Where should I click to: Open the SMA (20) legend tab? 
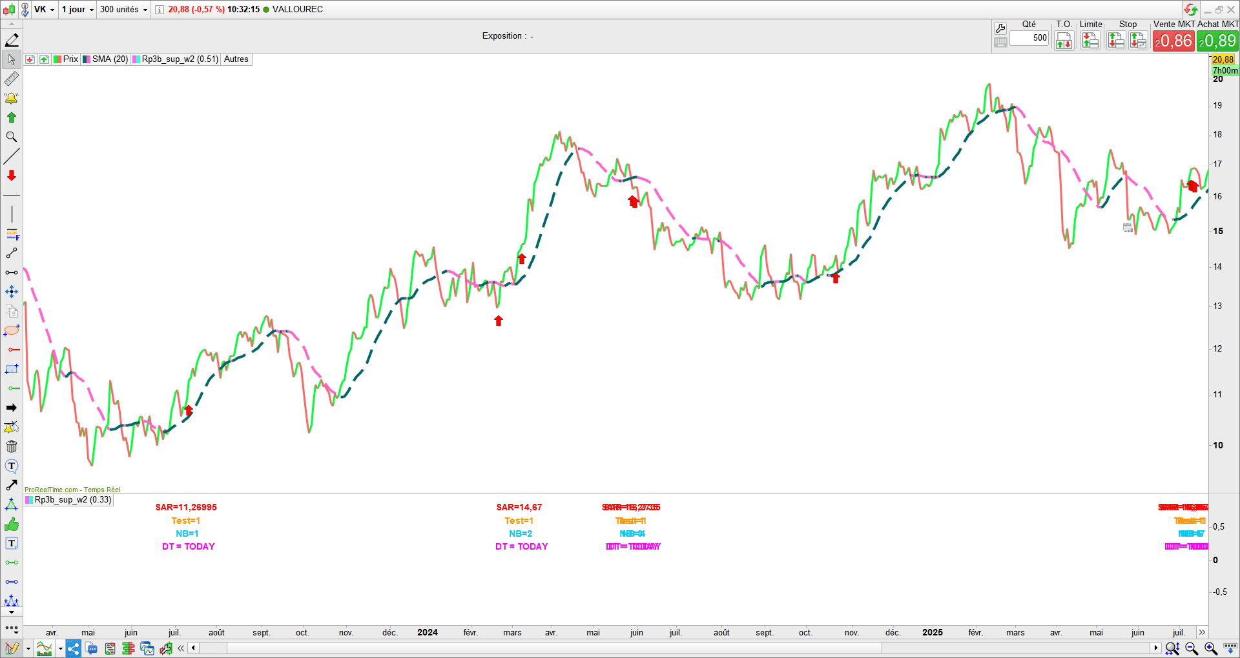pyautogui.click(x=105, y=59)
